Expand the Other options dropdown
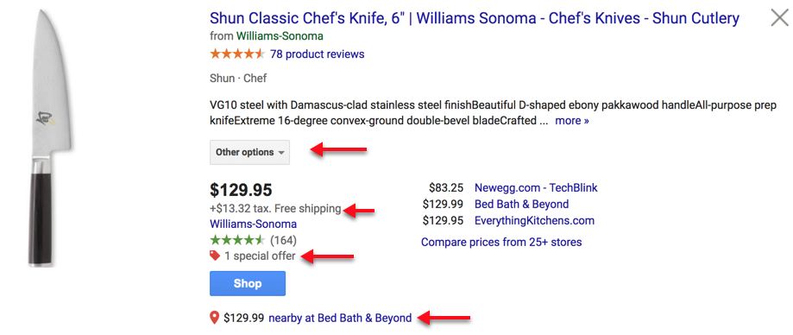The height and width of the screenshot is (335, 793). coord(250,152)
